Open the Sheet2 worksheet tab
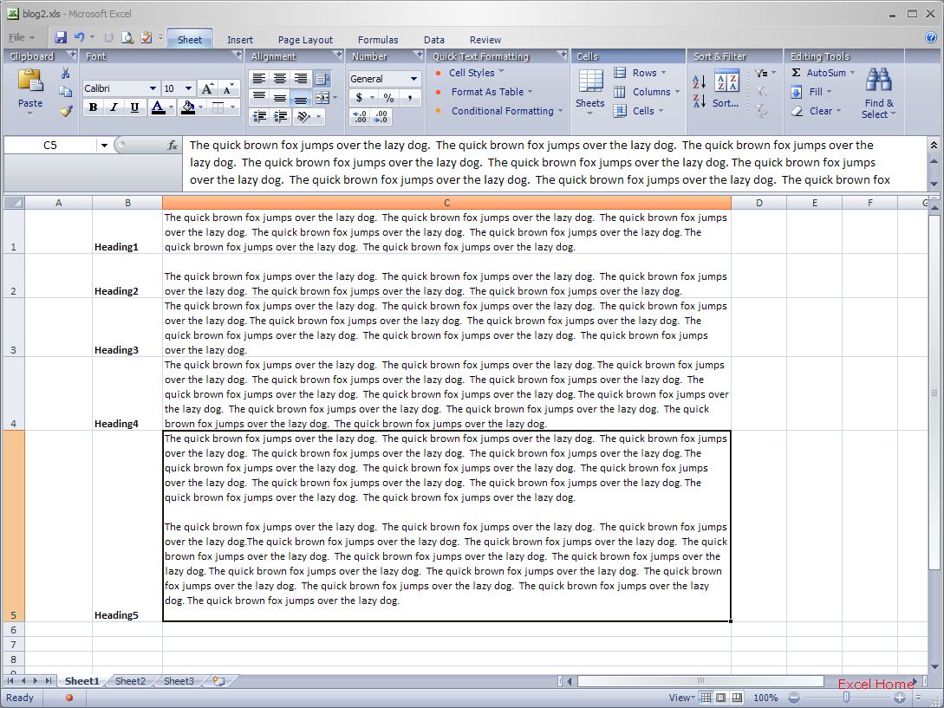Image resolution: width=944 pixels, height=708 pixels. (x=130, y=681)
